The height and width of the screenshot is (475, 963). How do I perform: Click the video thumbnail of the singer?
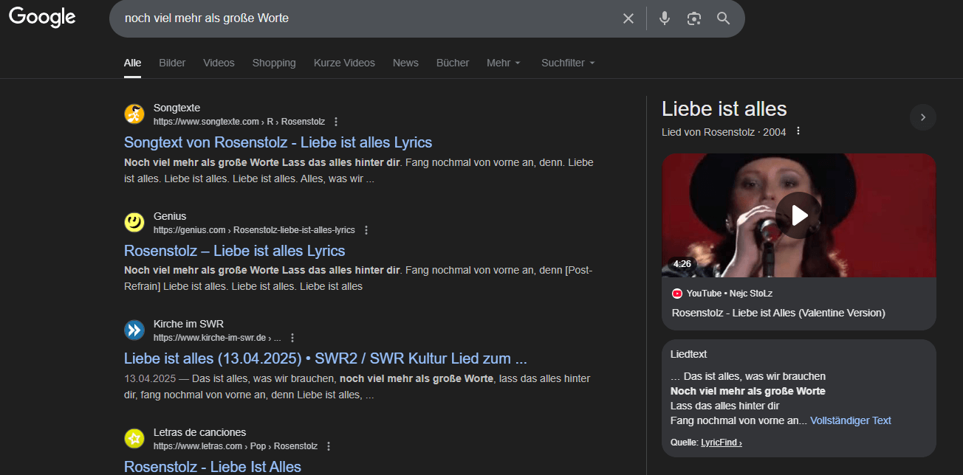[x=798, y=215]
